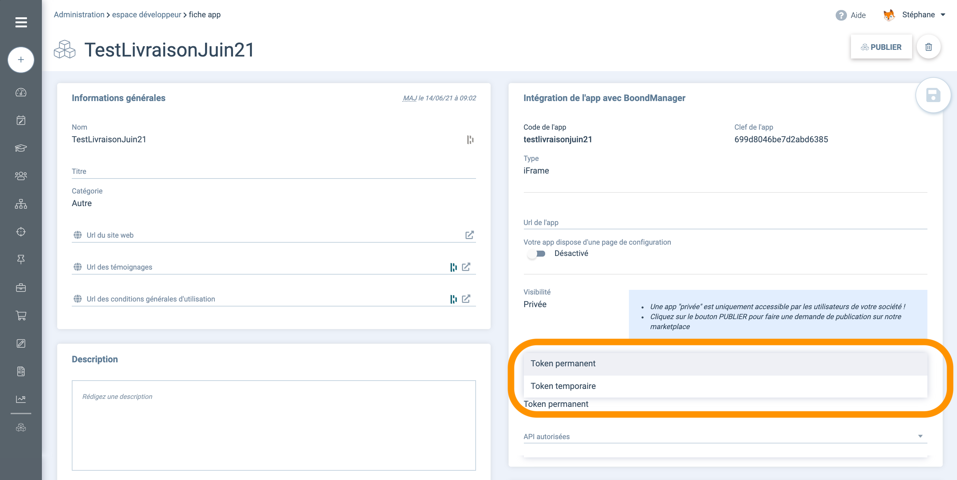Go to espace développeur breadcrumb link
Image resolution: width=957 pixels, height=480 pixels.
[x=147, y=15]
